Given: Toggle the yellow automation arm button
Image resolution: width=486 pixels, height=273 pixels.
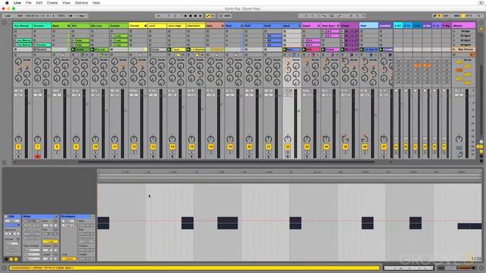Looking at the screenshot, I should pos(208,15).
